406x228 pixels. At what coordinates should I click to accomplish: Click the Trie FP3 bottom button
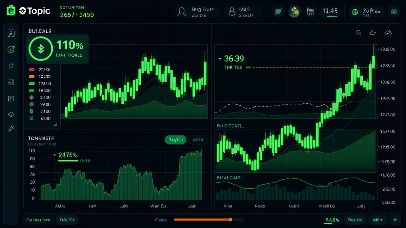point(67,220)
